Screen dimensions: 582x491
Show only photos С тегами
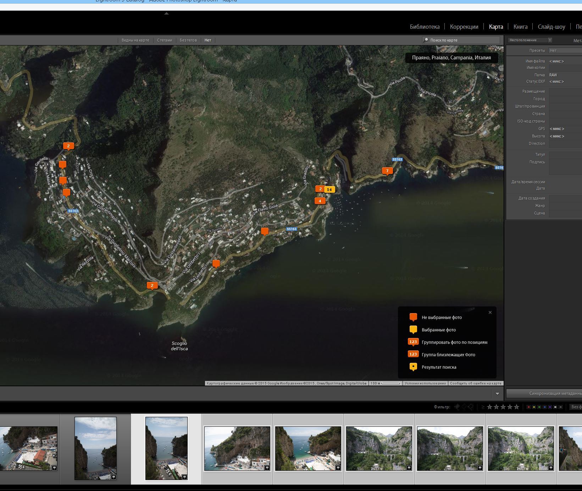click(165, 40)
